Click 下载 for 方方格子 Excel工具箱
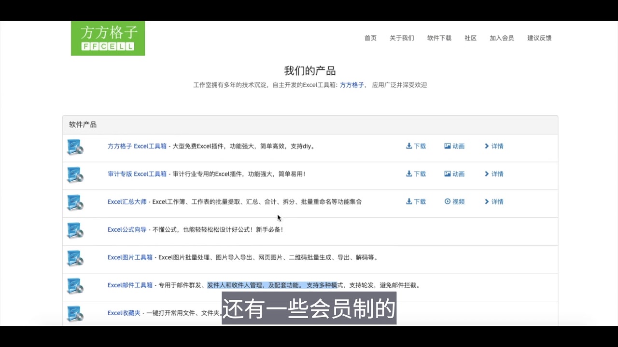 click(x=416, y=146)
